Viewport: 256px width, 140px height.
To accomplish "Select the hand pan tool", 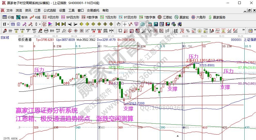I will click(118, 24).
